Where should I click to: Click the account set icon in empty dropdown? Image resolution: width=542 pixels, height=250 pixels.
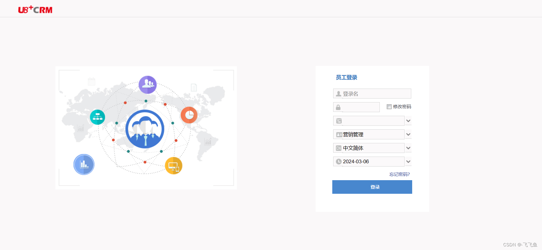(339, 121)
